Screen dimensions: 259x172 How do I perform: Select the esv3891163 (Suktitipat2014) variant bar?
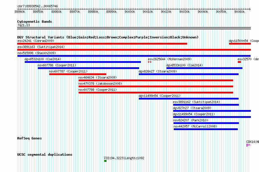point(134,50)
